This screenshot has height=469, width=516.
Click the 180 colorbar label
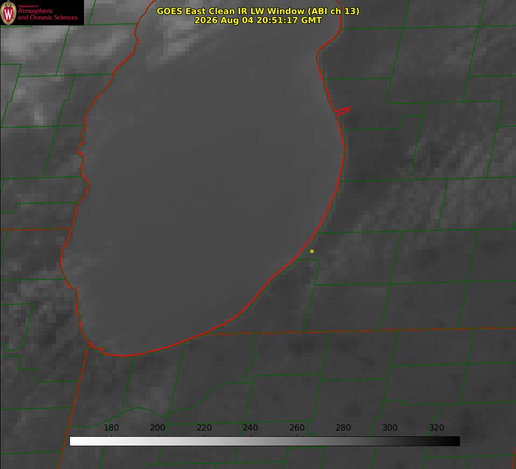111,428
